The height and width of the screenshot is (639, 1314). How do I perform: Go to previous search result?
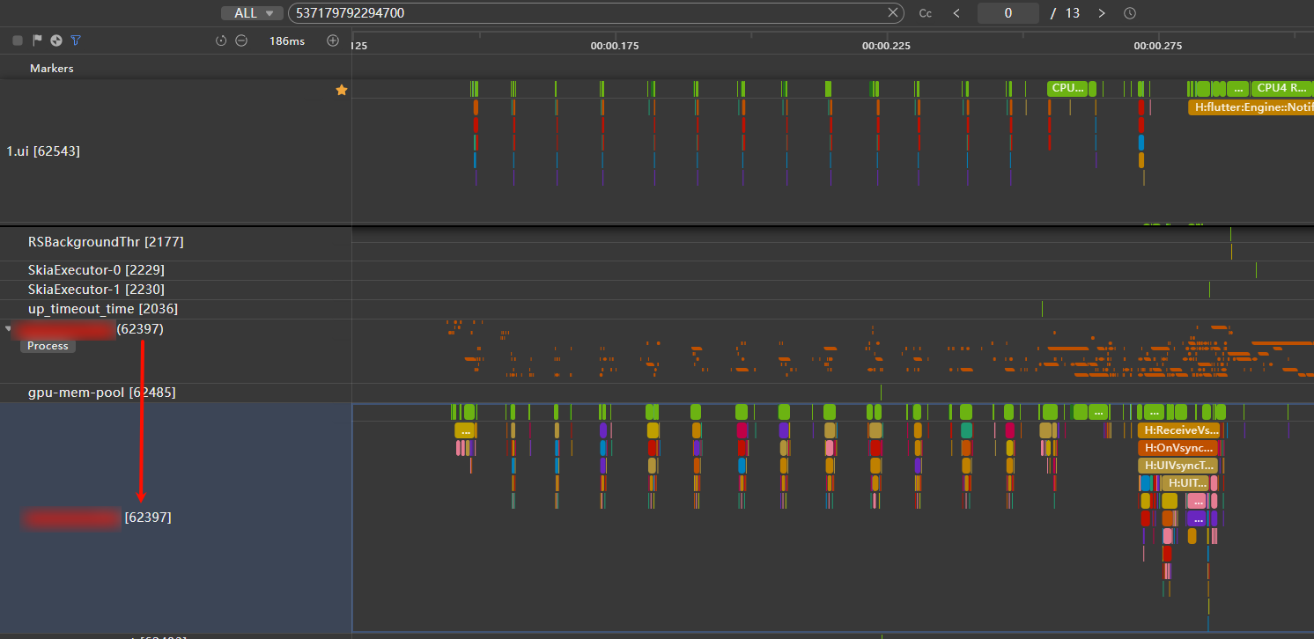[x=956, y=13]
